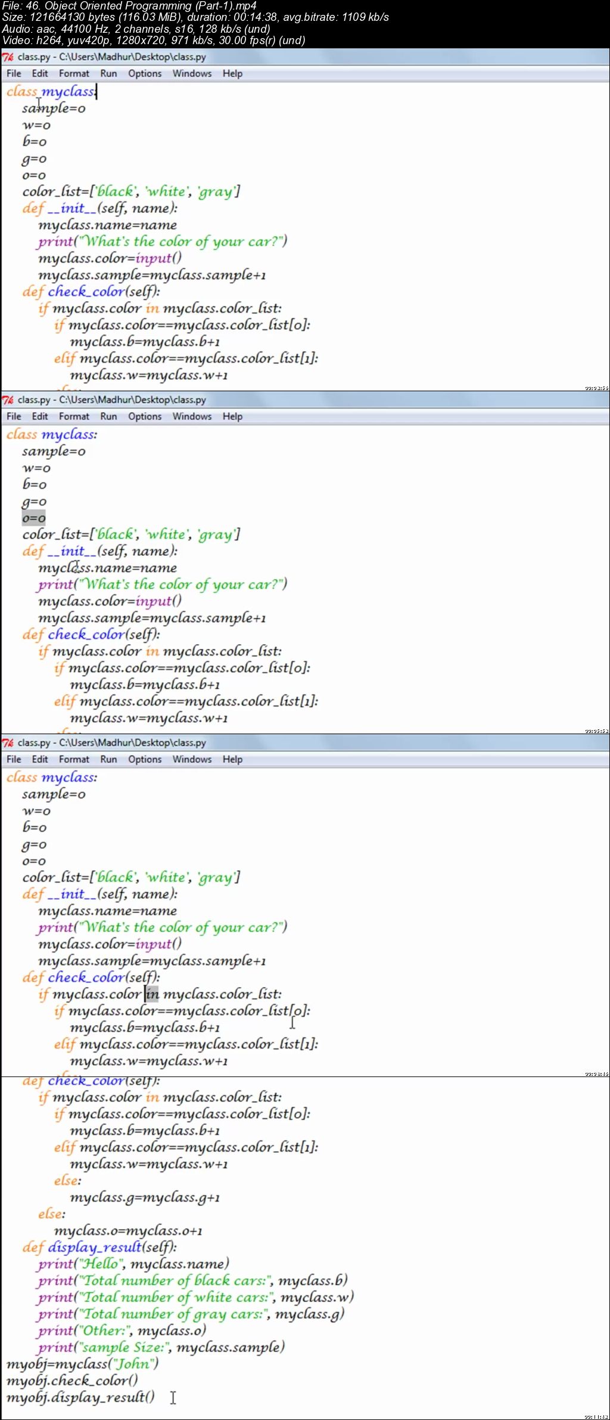Click the line myclass.o=myclass.o+1
610x1420 pixels.
click(128, 1230)
